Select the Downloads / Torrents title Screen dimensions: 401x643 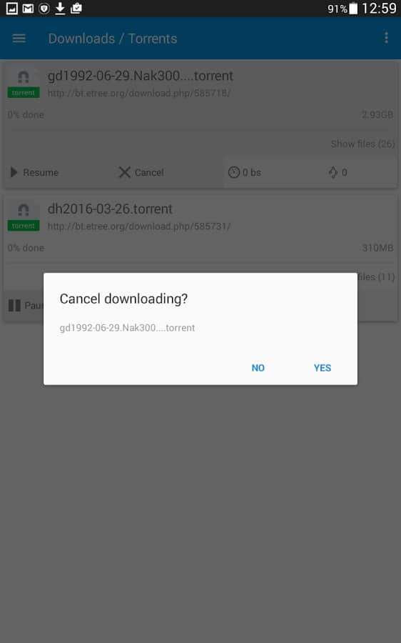tap(113, 39)
